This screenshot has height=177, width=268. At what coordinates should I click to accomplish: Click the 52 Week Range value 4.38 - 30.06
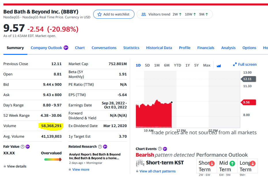pos(51,116)
